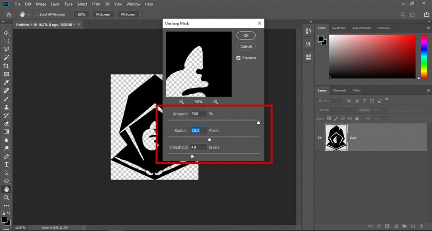The image size is (432, 231).
Task: Toggle Lock all padlock
Action: [x=357, y=118]
